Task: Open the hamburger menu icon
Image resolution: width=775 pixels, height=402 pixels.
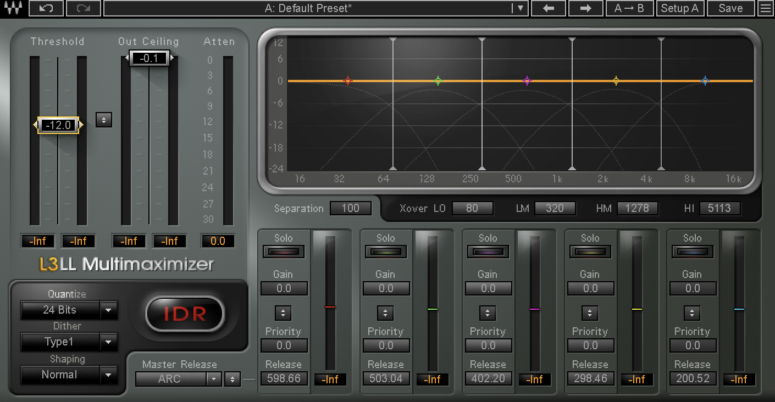Action: click(x=765, y=8)
